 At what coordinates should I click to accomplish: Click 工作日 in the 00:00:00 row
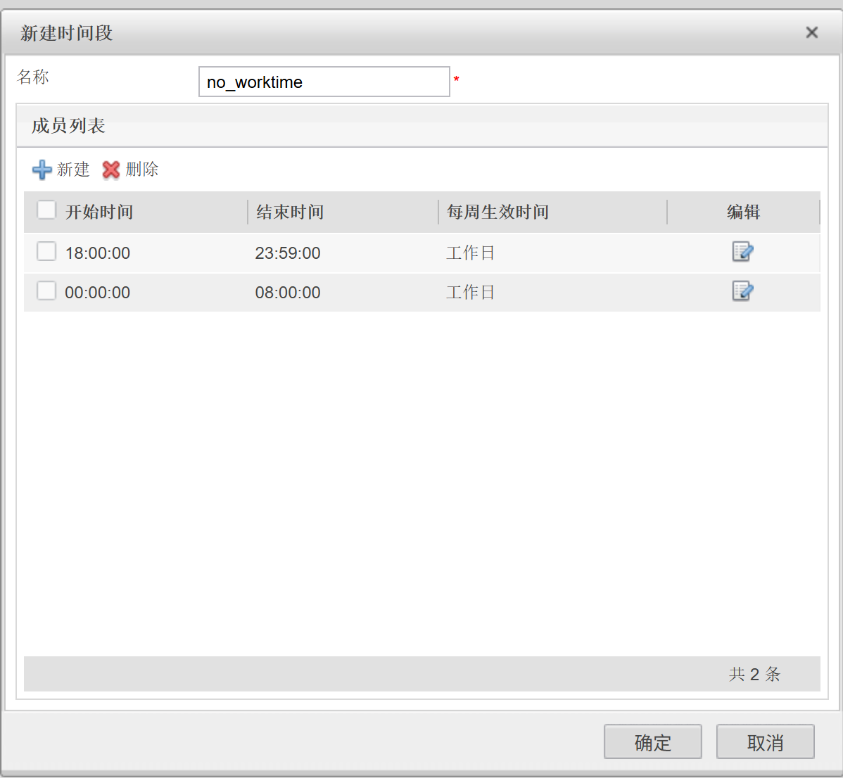[471, 293]
